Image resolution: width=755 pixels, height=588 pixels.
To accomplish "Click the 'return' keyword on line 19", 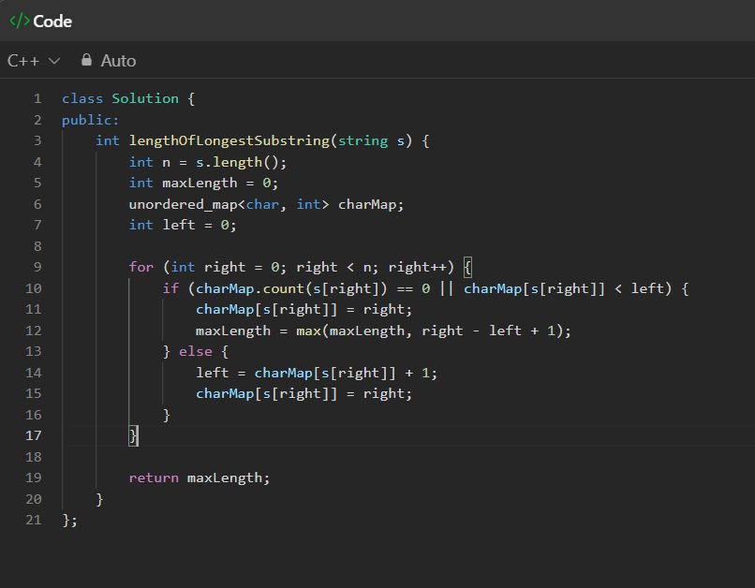I will coord(154,478).
